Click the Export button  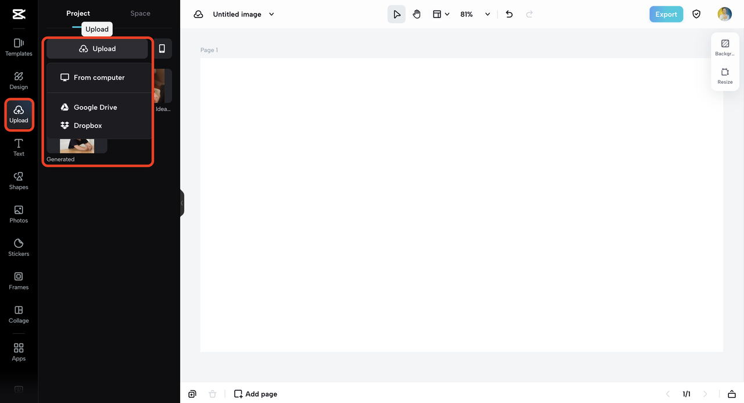coord(666,14)
